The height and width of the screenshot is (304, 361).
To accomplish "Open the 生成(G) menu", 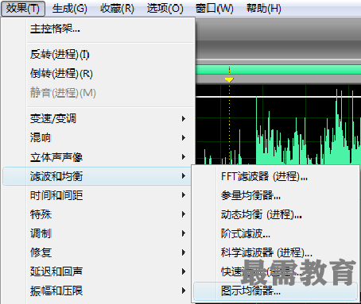I will (69, 9).
